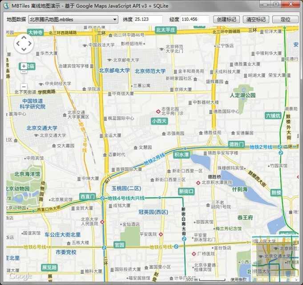This screenshot has height=285, width=303.
Task: Maximize the MBTiles window
Action: (x=276, y=4)
